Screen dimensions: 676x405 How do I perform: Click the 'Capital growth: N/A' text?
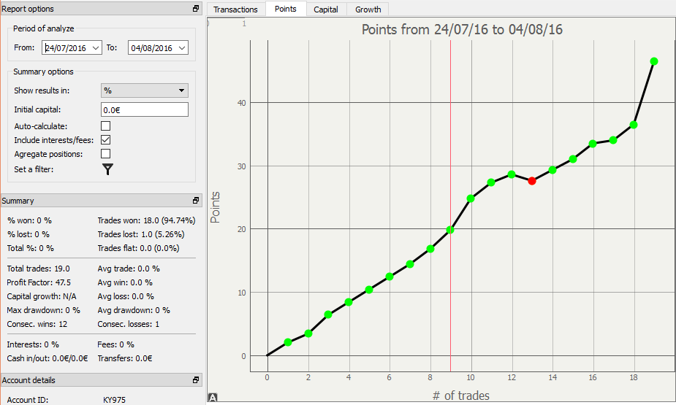tap(42, 296)
